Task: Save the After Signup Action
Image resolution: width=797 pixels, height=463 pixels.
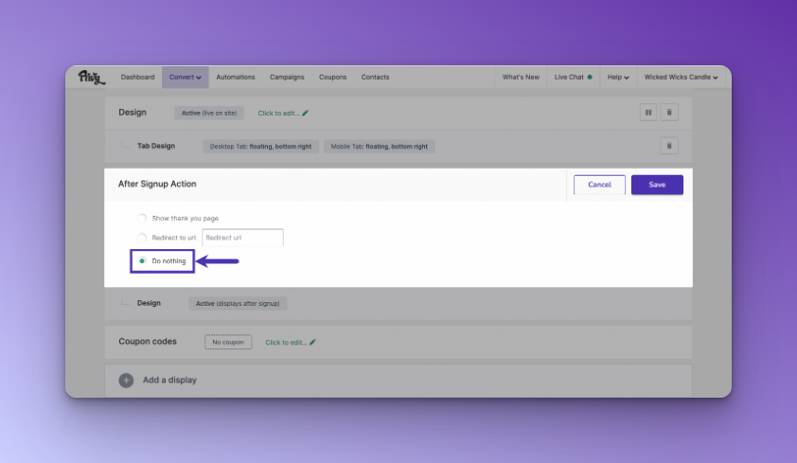Action: pyautogui.click(x=657, y=185)
